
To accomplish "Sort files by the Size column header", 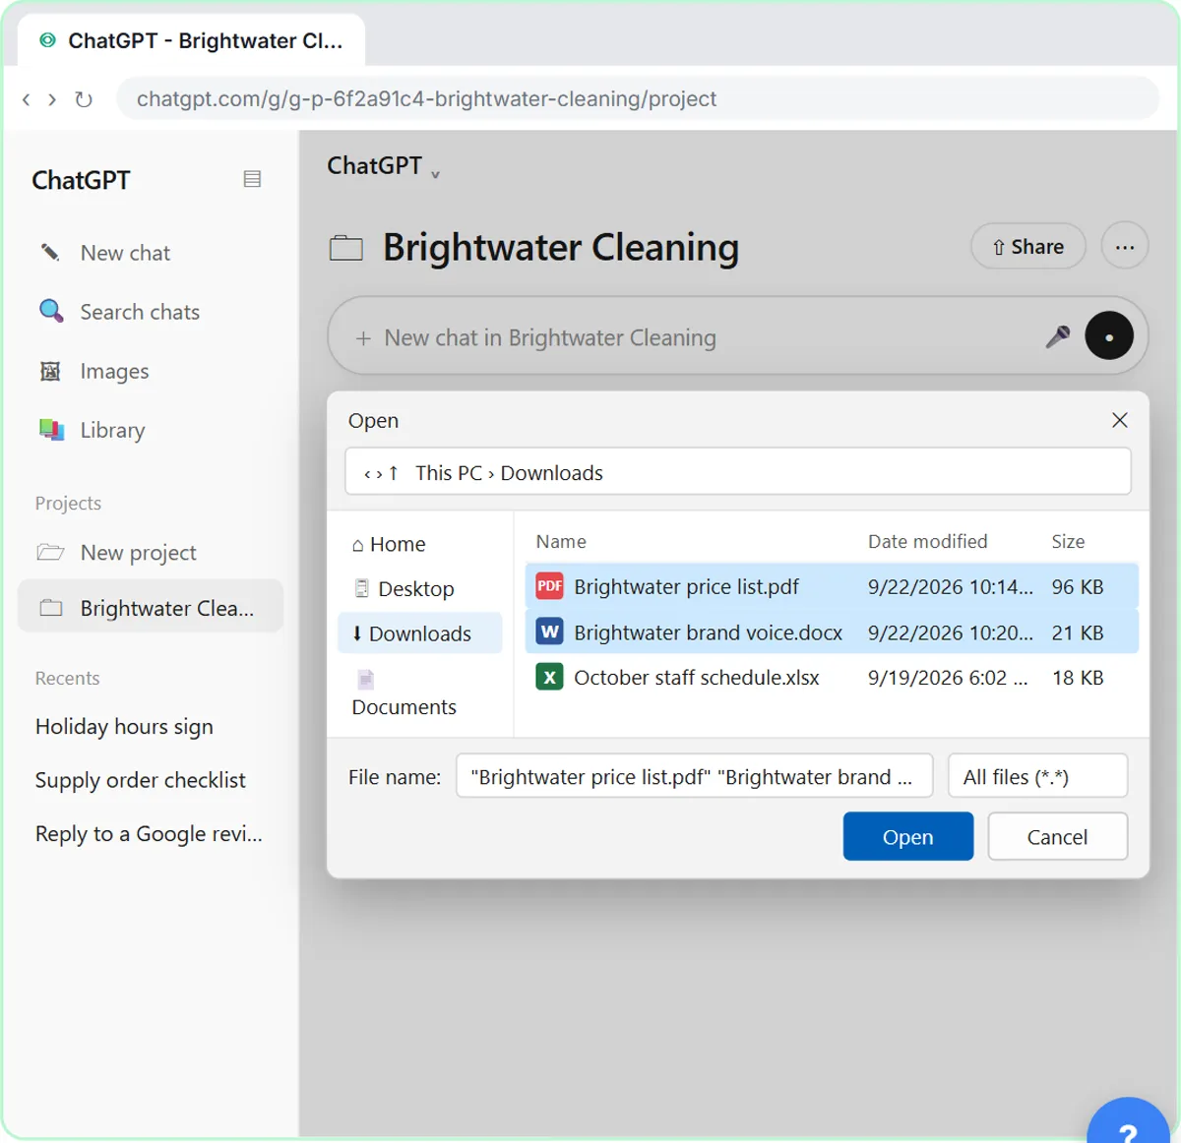I will [x=1068, y=541].
